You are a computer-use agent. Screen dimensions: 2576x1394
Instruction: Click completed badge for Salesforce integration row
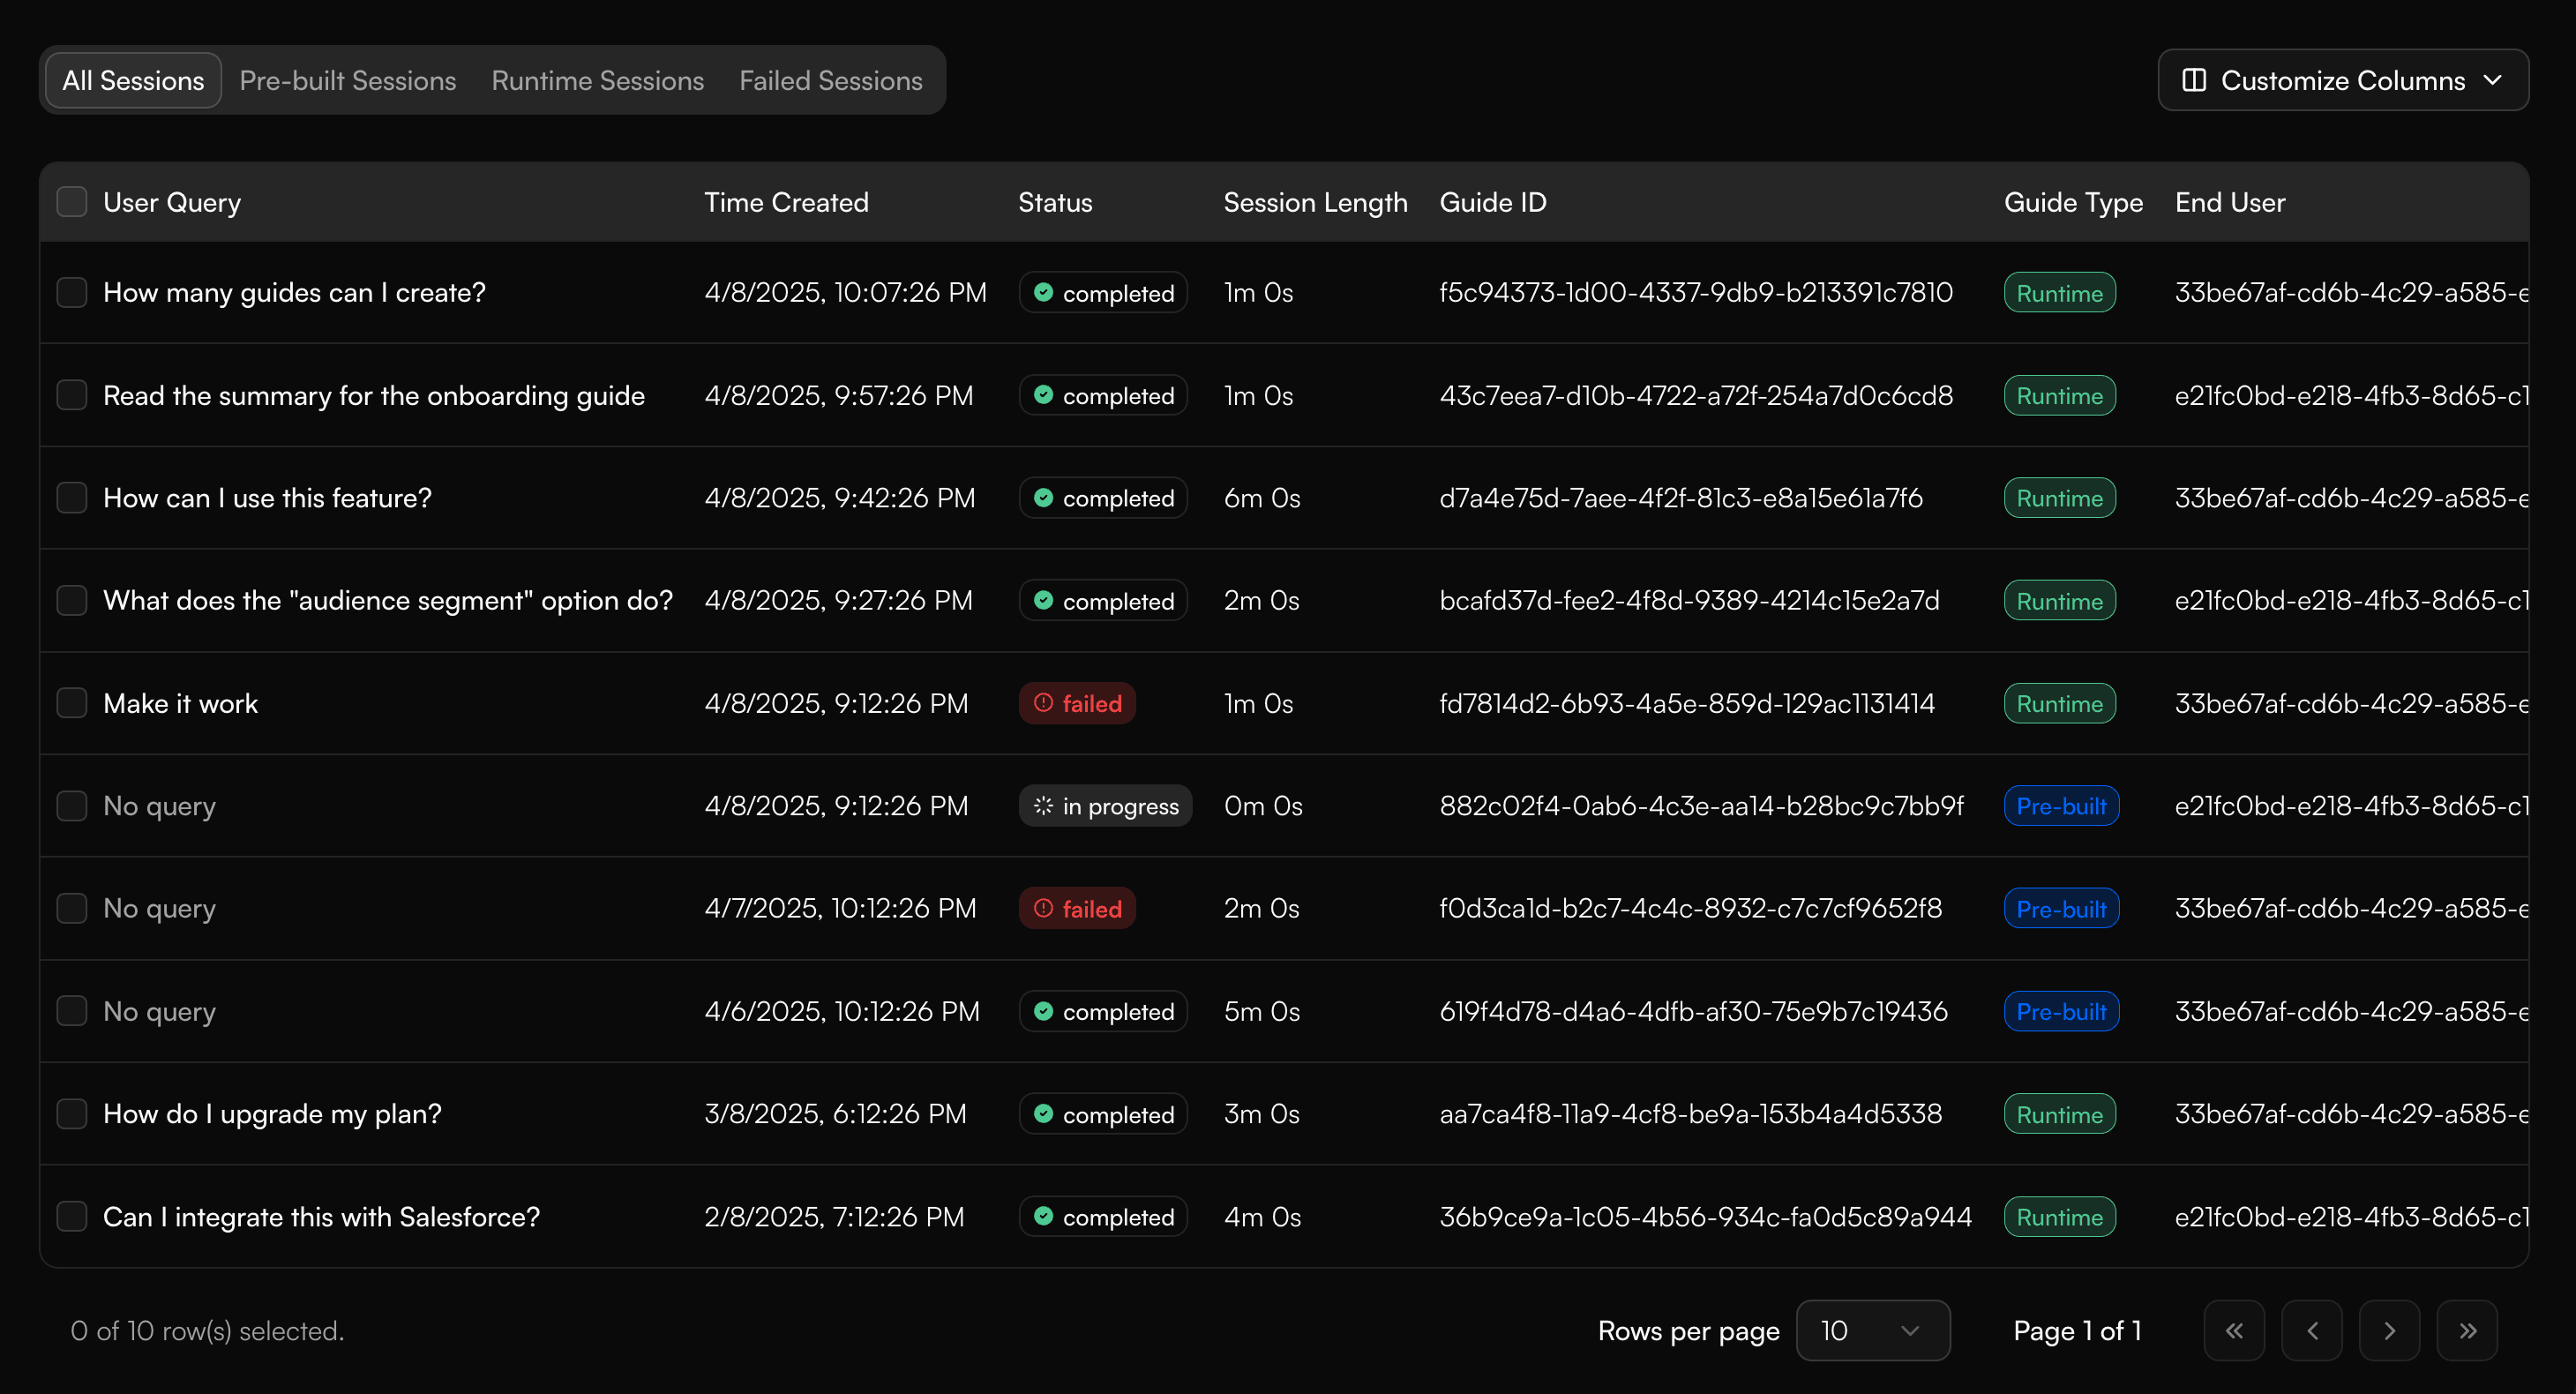tap(1103, 1217)
